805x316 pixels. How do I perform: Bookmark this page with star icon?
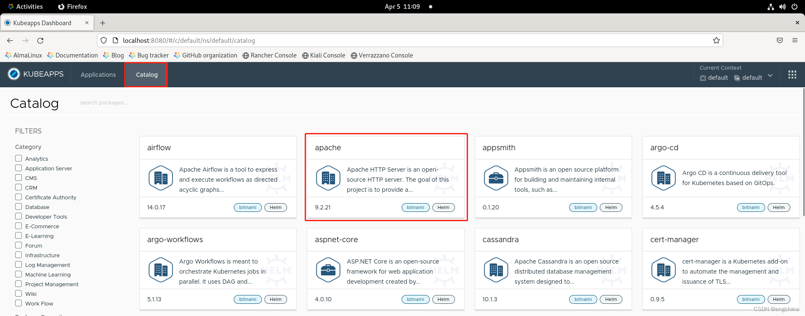coord(716,41)
